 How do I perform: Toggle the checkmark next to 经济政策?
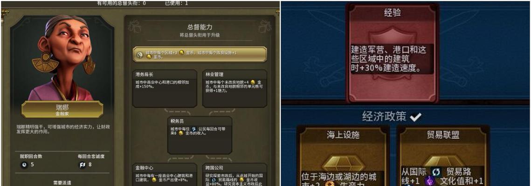tap(415, 117)
